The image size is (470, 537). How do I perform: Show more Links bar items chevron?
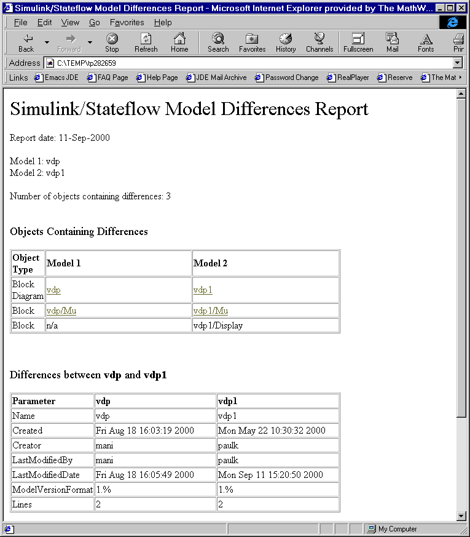tap(460, 78)
